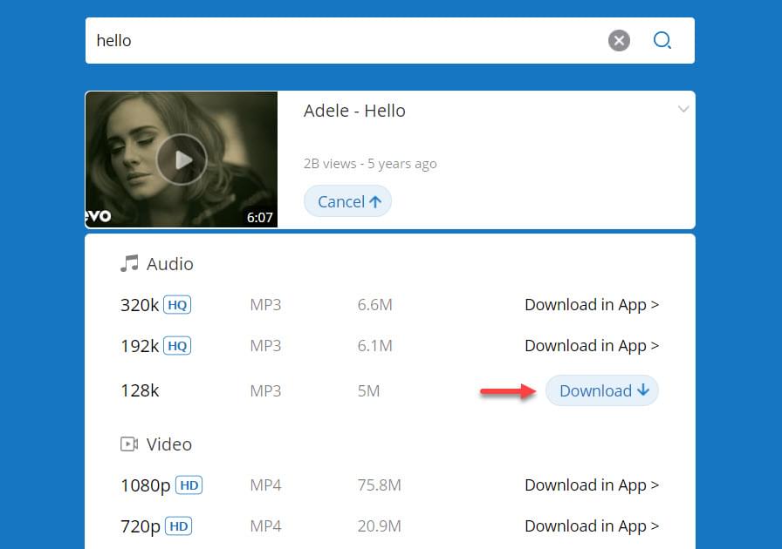This screenshot has height=549, width=782.
Task: Click the 20.9M file size
Action: pos(379,525)
